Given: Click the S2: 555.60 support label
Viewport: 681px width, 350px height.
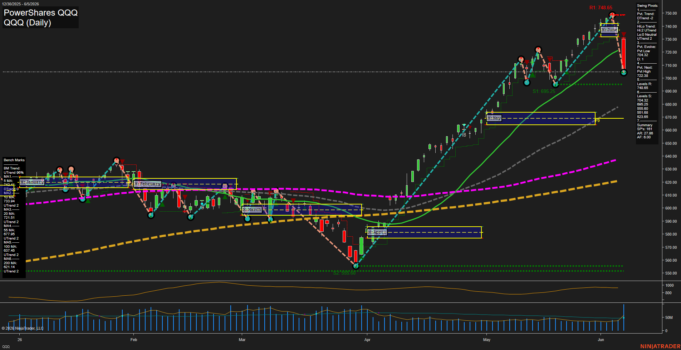Looking at the screenshot, I should click(x=344, y=273).
